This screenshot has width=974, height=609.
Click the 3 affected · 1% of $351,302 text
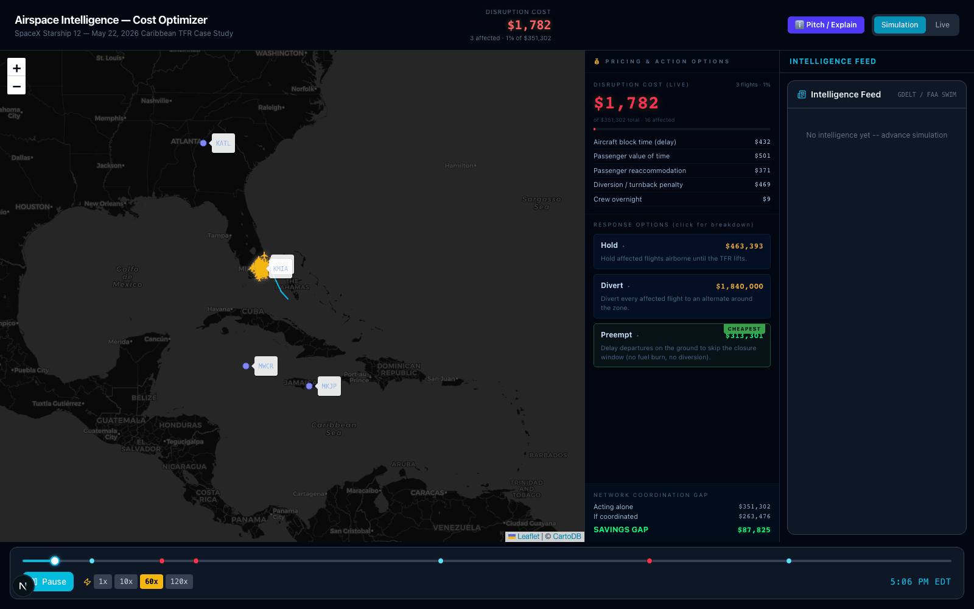pos(511,38)
